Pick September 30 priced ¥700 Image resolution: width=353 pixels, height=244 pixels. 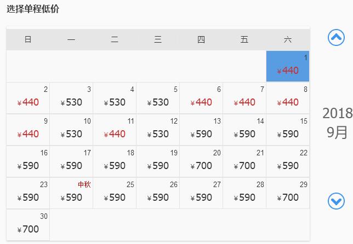(28, 225)
